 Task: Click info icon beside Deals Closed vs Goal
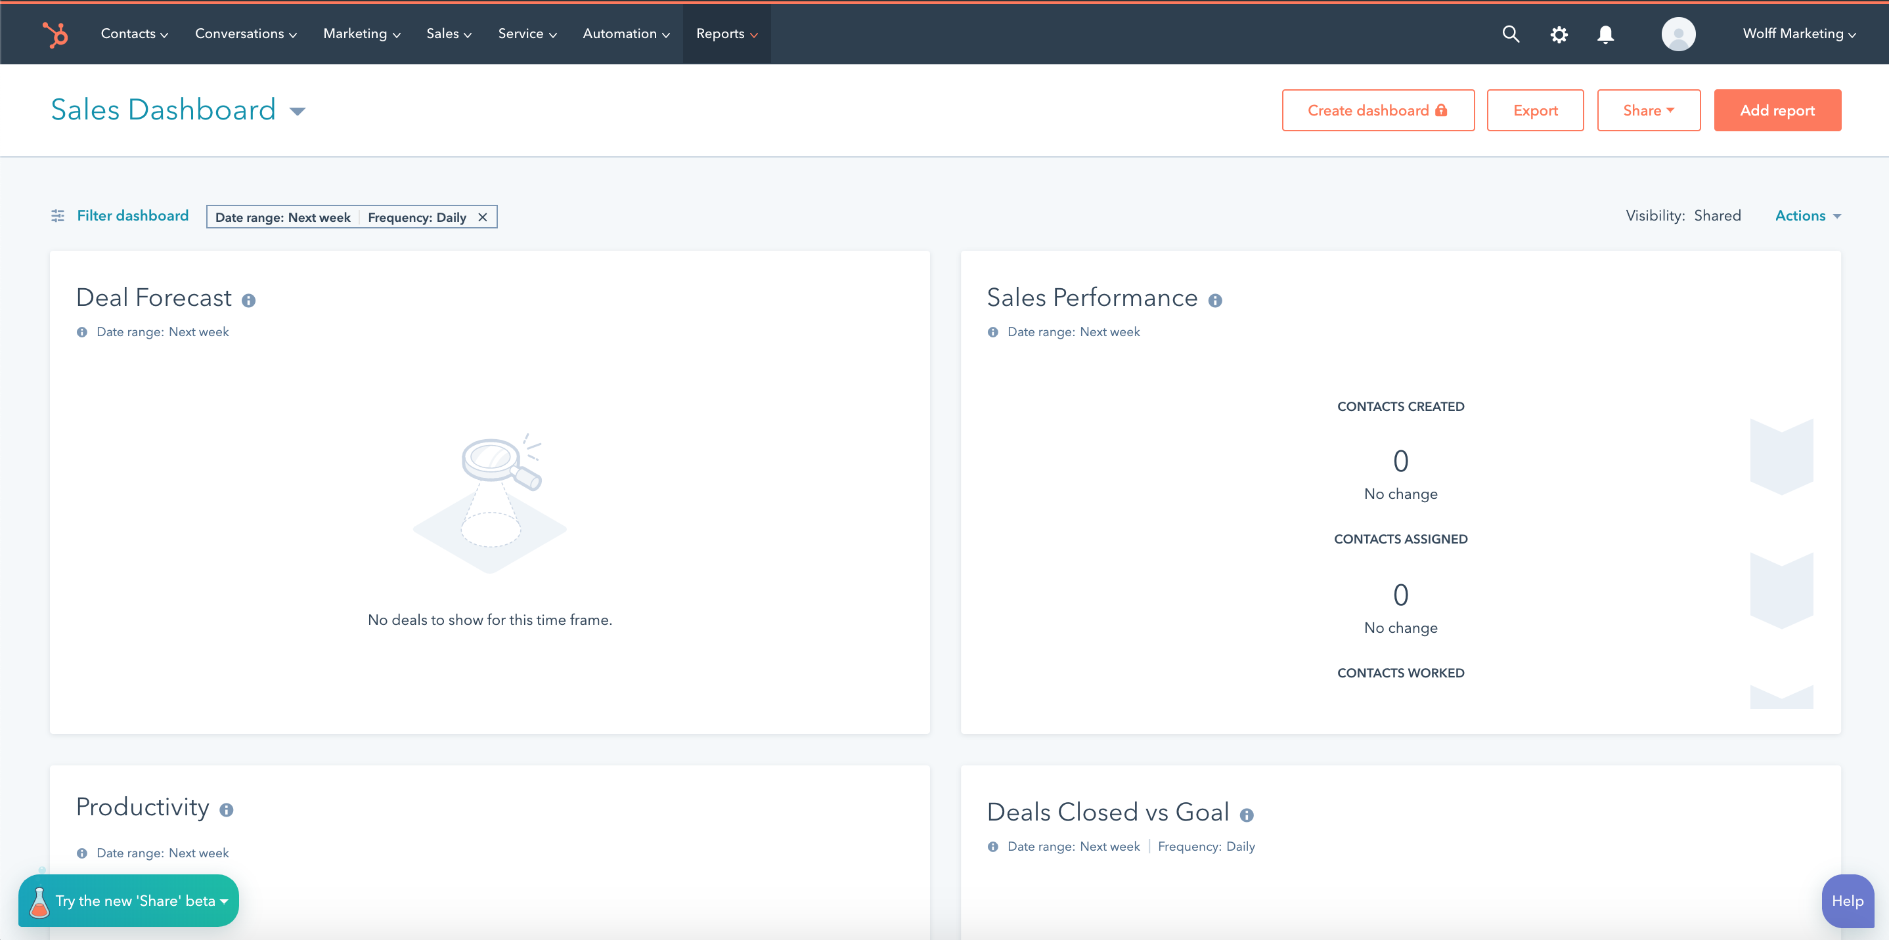(1247, 815)
